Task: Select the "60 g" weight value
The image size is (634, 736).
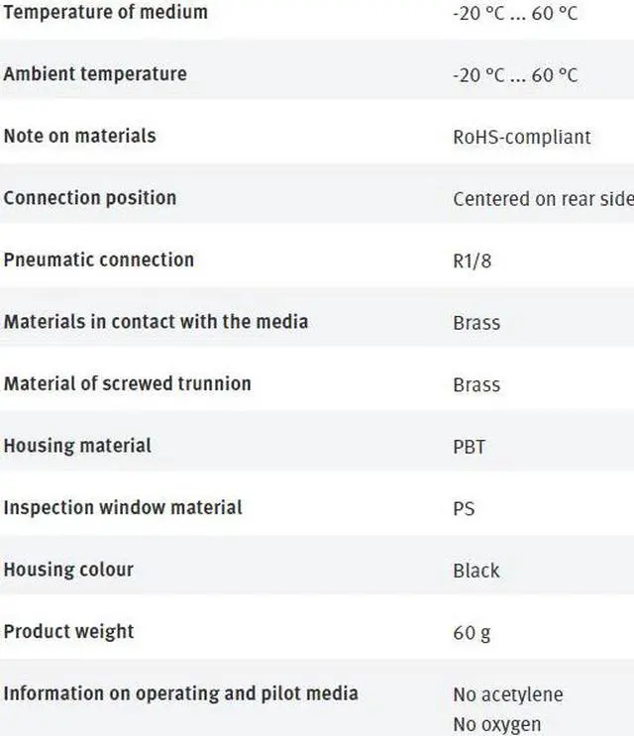Action: point(472,633)
